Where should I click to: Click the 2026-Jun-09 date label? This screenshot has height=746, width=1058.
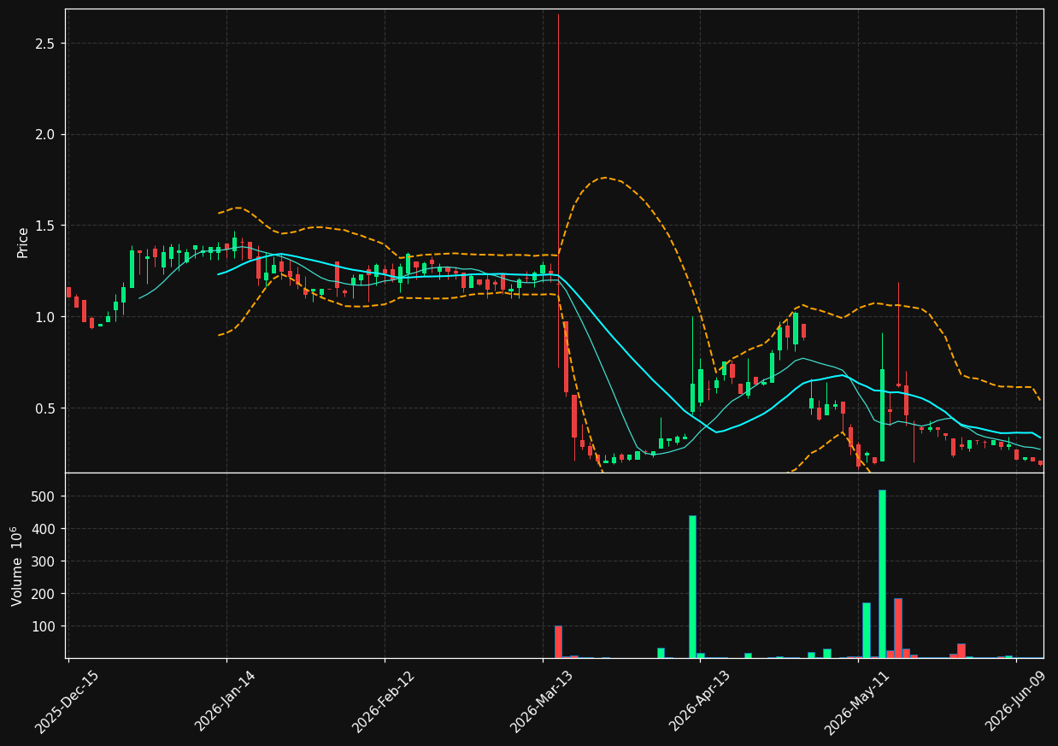(1014, 702)
